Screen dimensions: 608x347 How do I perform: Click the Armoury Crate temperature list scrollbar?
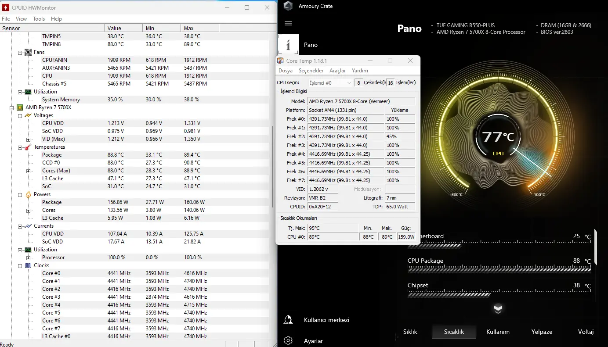coord(596,247)
